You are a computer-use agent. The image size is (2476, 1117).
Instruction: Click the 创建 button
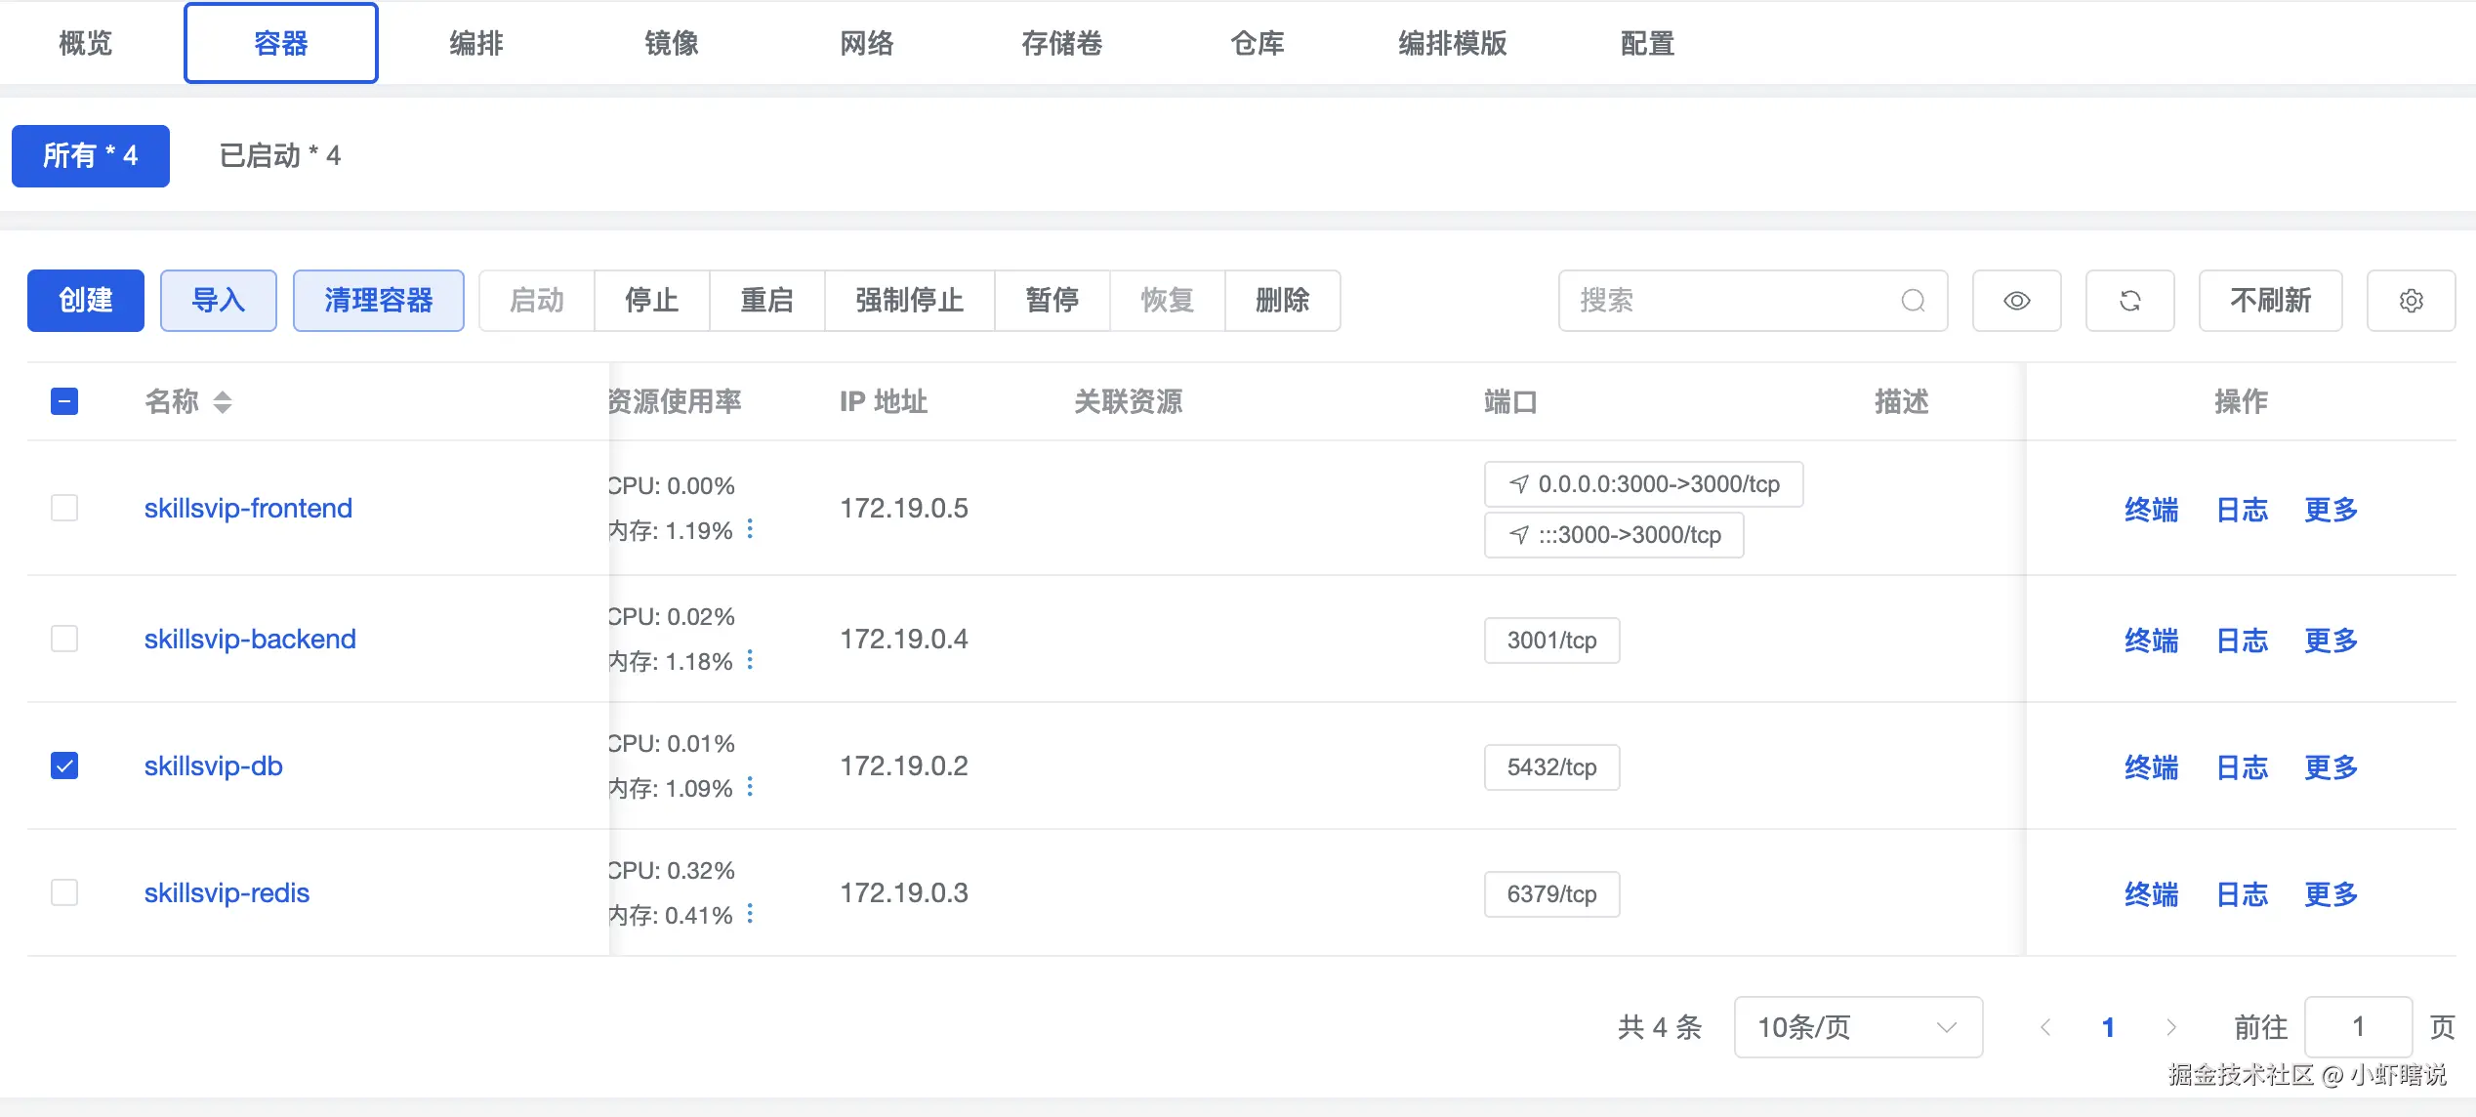pyautogui.click(x=86, y=301)
